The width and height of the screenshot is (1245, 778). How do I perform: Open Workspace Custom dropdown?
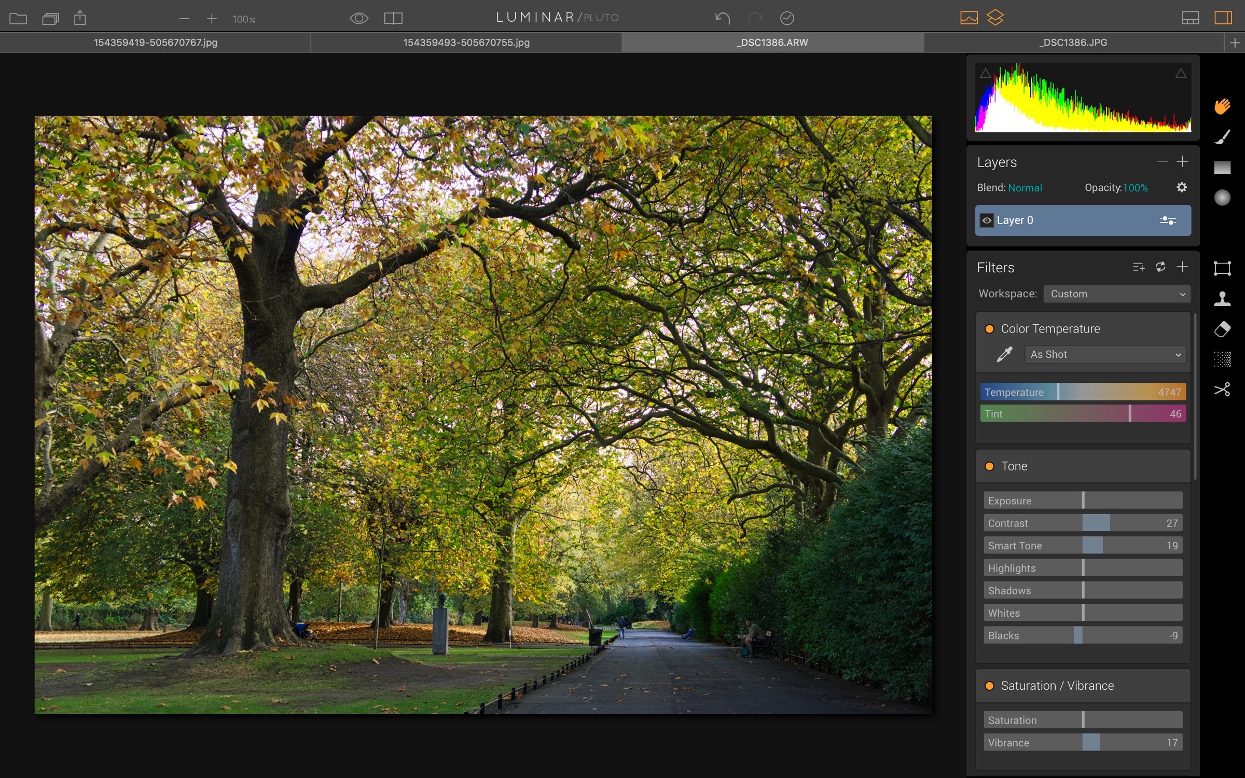tap(1117, 294)
